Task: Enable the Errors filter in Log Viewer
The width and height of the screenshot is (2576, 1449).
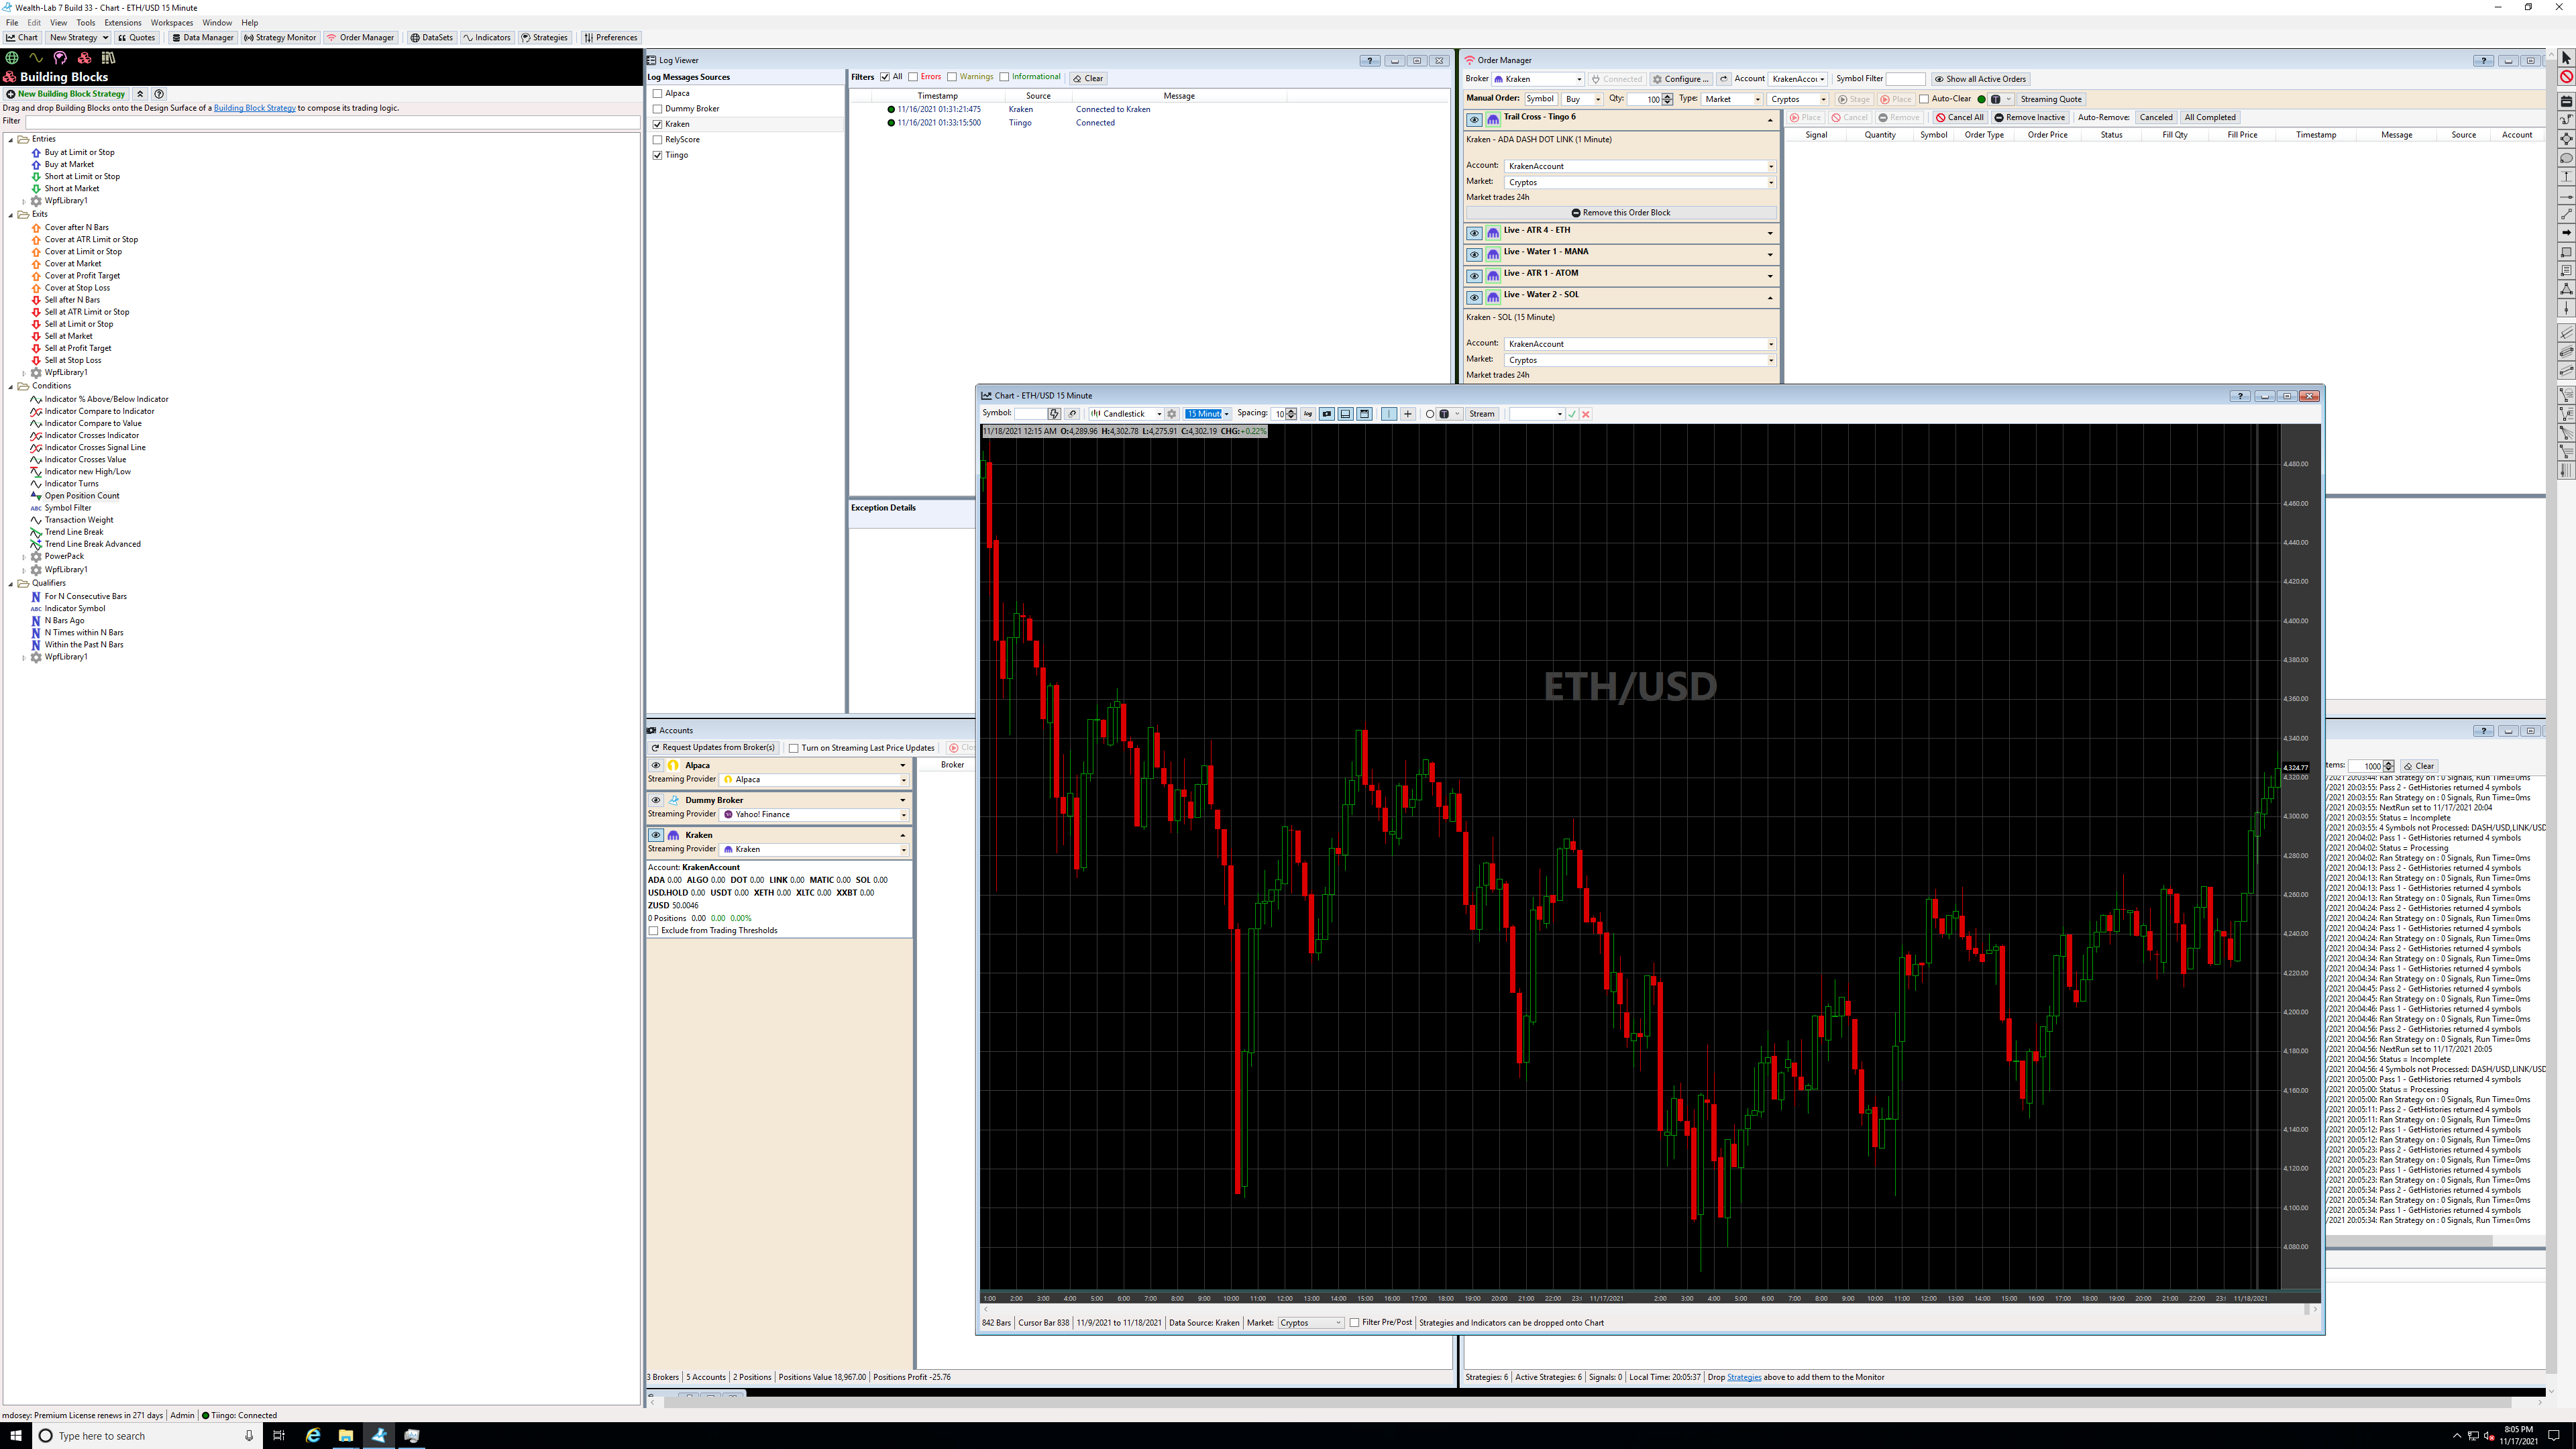Action: click(914, 77)
